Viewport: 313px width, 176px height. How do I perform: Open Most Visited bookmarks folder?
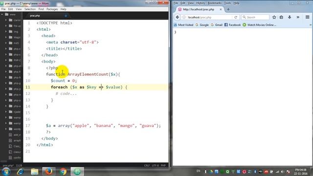point(184,25)
